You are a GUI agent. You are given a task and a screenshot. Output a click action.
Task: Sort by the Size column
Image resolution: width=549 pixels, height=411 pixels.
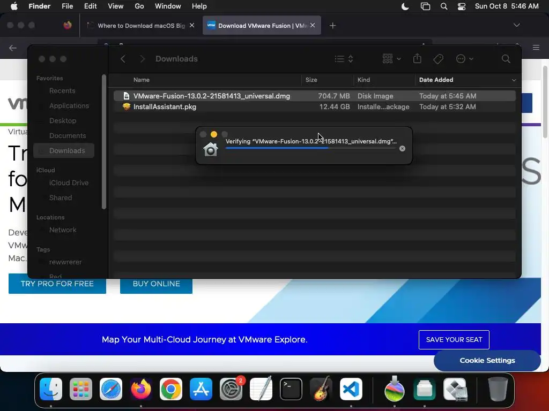311,80
